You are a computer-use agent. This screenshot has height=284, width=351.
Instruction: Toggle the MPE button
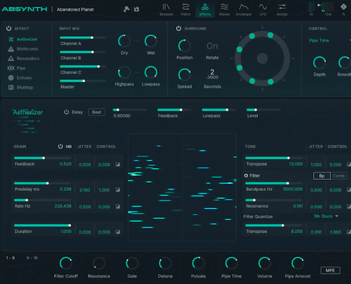[330, 270]
